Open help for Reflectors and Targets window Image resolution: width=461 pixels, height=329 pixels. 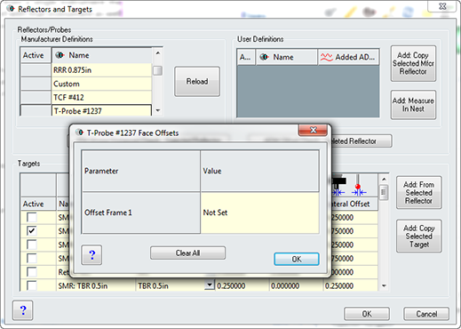(x=23, y=310)
